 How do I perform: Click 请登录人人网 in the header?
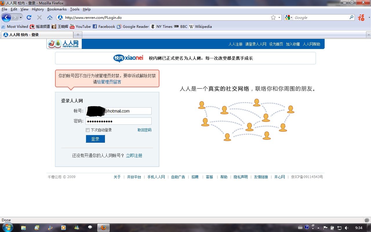pos(256,44)
